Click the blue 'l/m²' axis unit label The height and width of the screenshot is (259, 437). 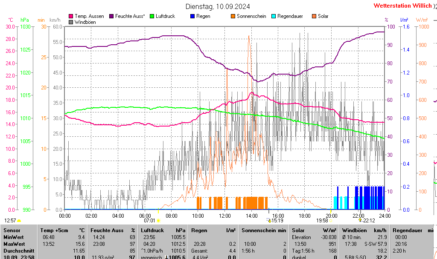tap(404, 20)
